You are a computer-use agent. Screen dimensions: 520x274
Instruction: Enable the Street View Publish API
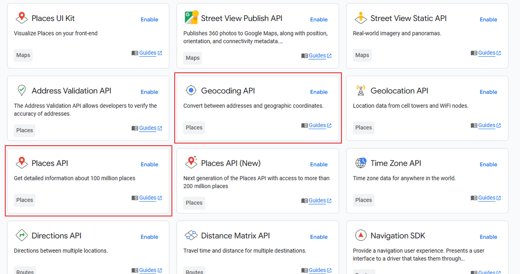pos(319,20)
